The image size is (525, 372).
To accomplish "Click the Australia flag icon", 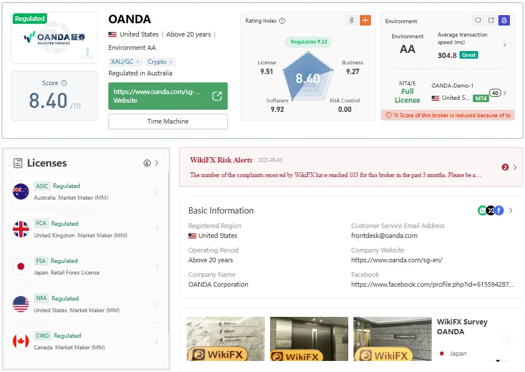I will pos(21,192).
